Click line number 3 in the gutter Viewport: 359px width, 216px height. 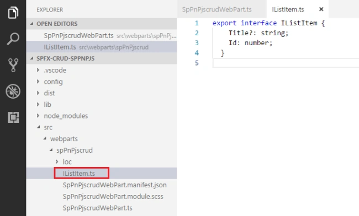tap(197, 43)
